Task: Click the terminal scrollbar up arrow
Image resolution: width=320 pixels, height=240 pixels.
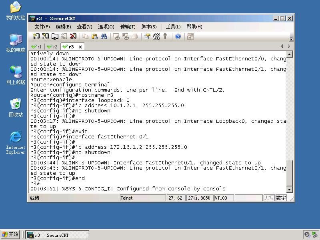Action: coord(290,54)
